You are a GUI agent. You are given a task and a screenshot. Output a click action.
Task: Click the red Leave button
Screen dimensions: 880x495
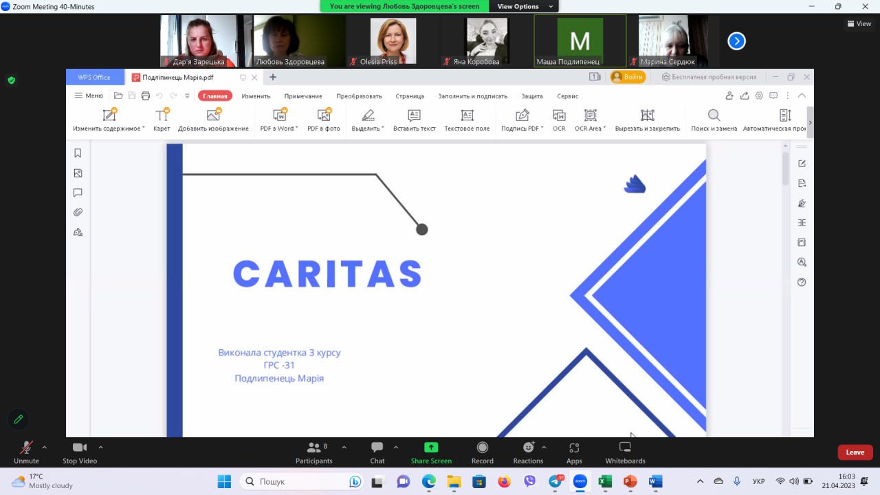pos(855,452)
